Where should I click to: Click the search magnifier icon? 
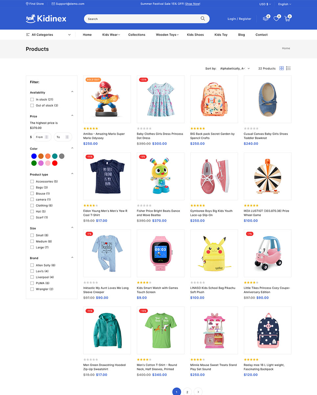(203, 19)
